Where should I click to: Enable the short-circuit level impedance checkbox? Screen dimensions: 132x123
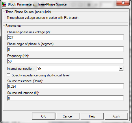(8, 75)
